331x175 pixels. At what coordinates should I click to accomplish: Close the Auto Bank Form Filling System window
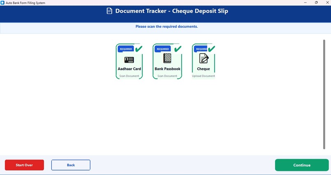point(327,2)
